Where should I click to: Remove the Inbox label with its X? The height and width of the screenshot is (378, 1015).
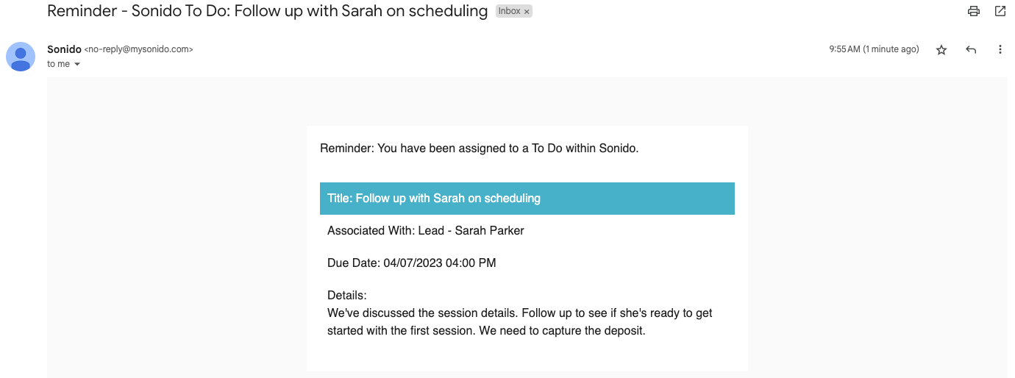pos(527,12)
